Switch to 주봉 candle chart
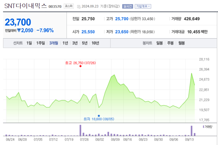This screenshot has height=145, width=218. [170, 43]
